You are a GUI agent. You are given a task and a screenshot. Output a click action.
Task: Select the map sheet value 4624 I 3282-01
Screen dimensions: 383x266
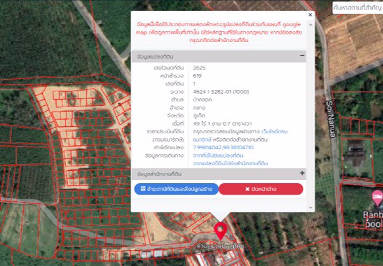tap(220, 92)
